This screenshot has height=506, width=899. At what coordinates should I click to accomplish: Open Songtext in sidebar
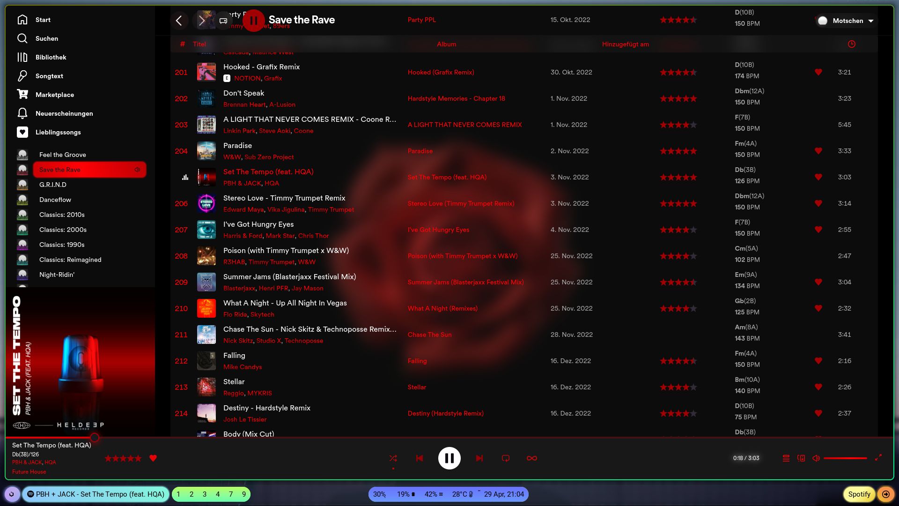pyautogui.click(x=49, y=76)
